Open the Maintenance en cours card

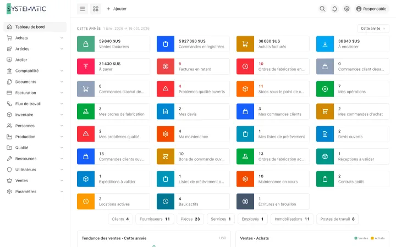point(273,179)
